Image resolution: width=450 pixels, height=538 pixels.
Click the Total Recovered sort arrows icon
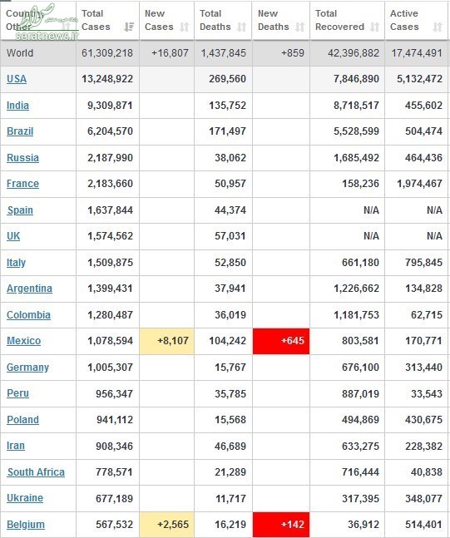(x=374, y=27)
